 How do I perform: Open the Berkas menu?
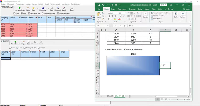tap(3, 4)
